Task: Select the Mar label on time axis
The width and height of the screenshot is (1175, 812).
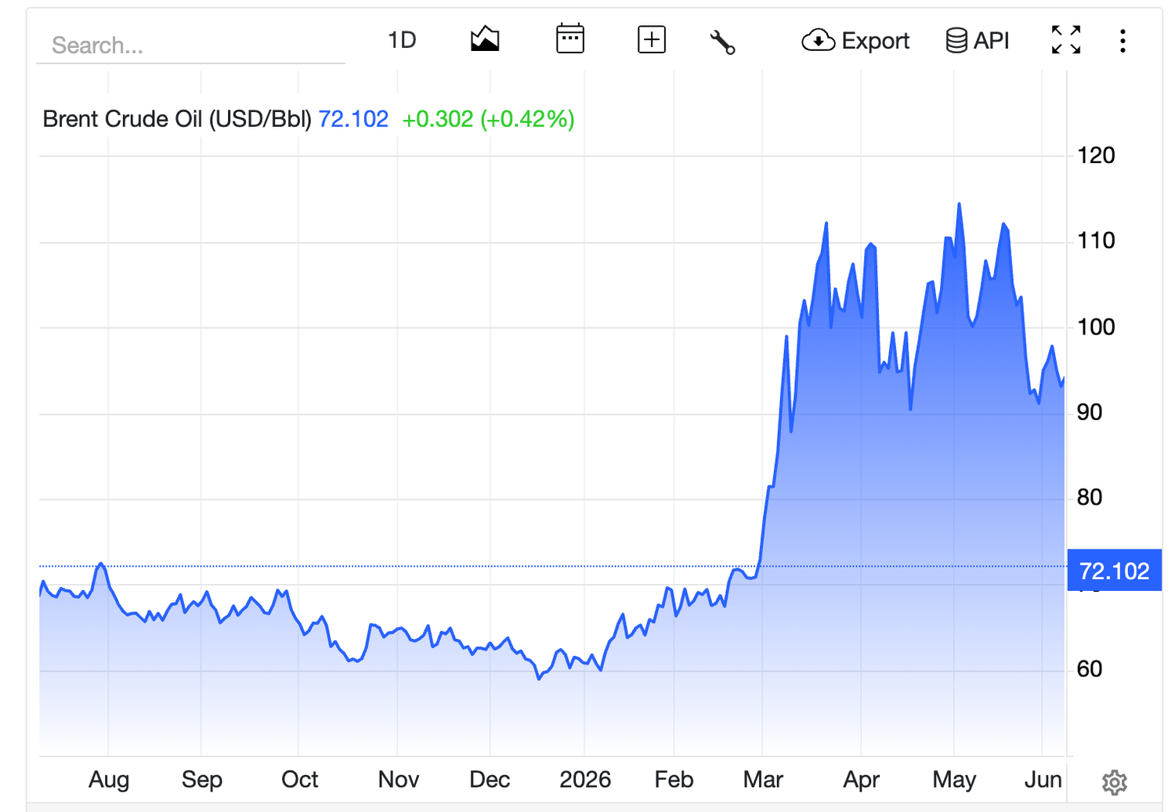Action: 763,779
